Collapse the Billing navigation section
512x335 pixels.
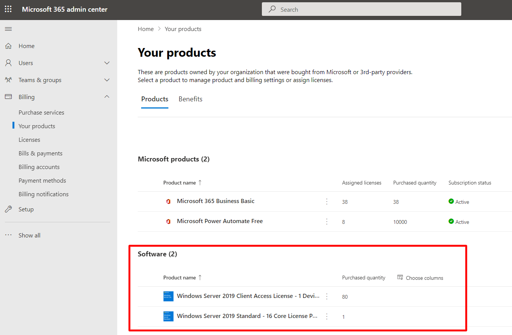tap(107, 97)
